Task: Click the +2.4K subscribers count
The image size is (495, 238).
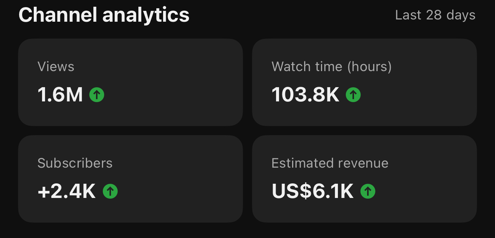Action: (x=67, y=192)
